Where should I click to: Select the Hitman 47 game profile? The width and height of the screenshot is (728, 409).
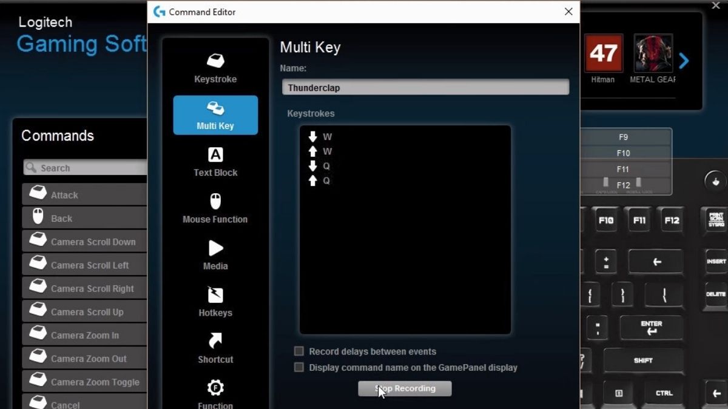click(x=603, y=54)
